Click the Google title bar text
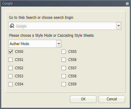This screenshot has width=131, height=109. (x=8, y=4)
